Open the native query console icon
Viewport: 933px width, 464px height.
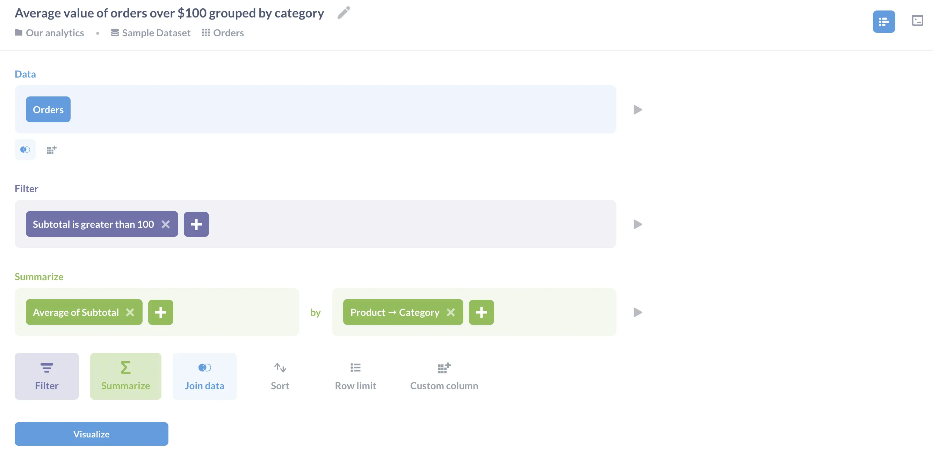(x=917, y=21)
